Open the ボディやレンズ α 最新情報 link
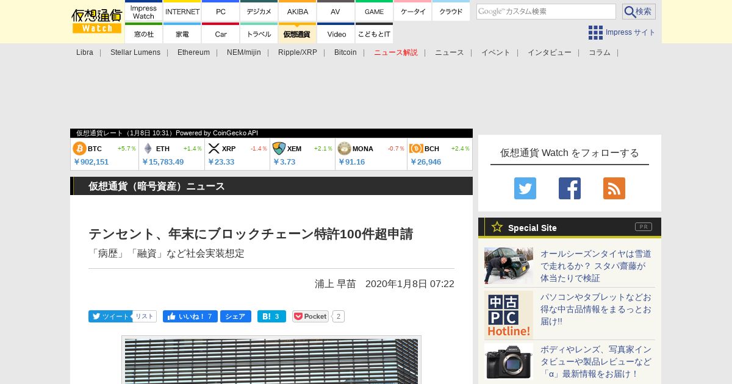Viewport: 732px width, 384px height. pyautogui.click(x=596, y=361)
